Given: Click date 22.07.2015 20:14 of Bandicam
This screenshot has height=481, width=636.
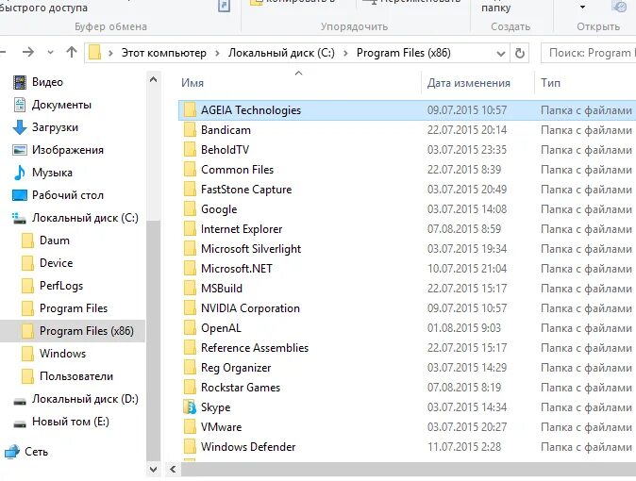Looking at the screenshot, I should click(467, 130).
